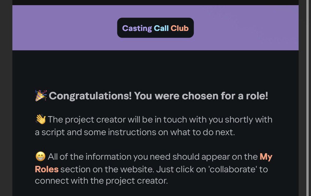
Task: Click the waving hand emoji
Action: [x=40, y=120]
